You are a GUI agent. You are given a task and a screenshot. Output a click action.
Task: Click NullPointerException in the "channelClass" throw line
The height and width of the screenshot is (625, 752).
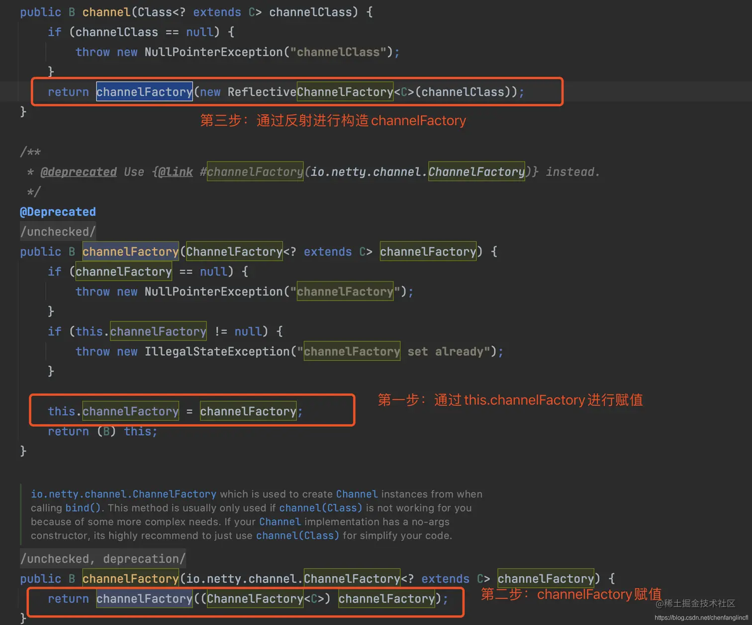(214, 52)
